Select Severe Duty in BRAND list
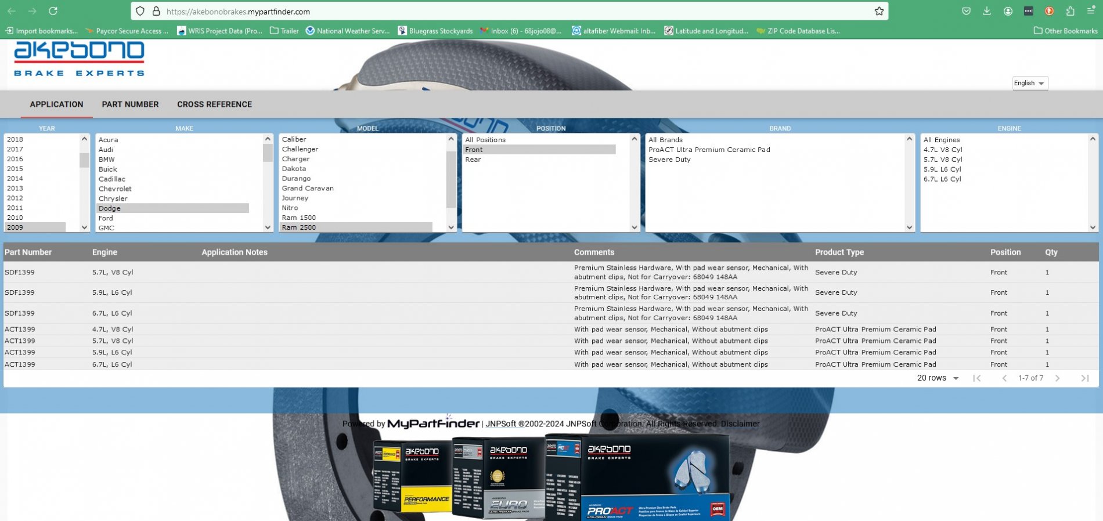The image size is (1103, 521). tap(669, 160)
